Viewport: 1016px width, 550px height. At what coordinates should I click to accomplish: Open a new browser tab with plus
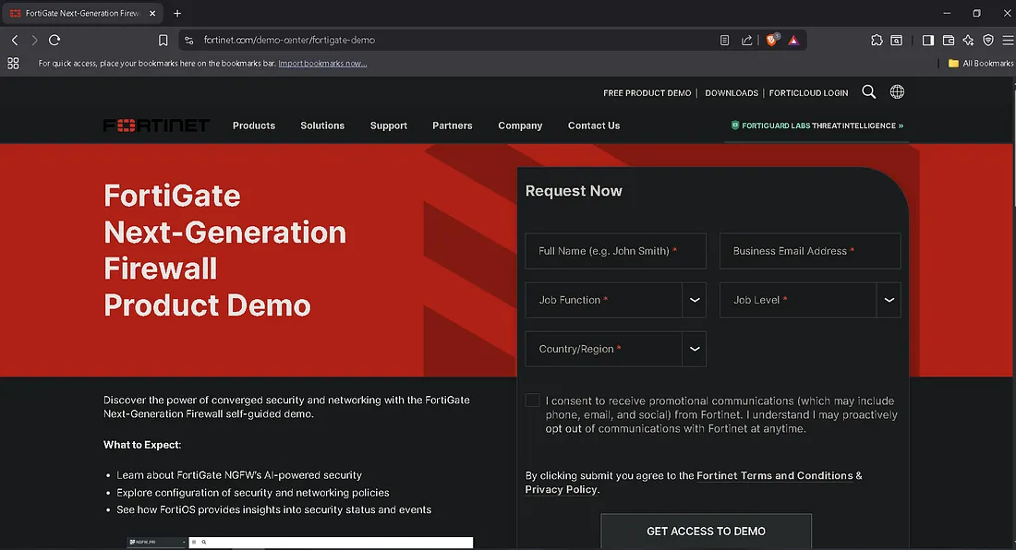click(177, 13)
